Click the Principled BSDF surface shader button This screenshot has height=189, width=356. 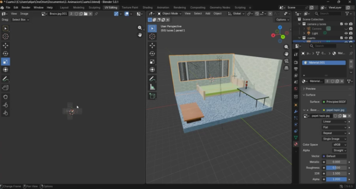tap(334, 102)
